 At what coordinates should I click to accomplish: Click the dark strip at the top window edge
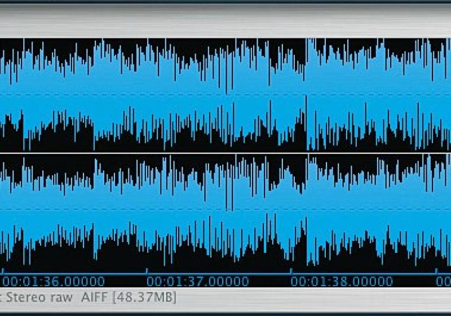[x=225, y=2]
